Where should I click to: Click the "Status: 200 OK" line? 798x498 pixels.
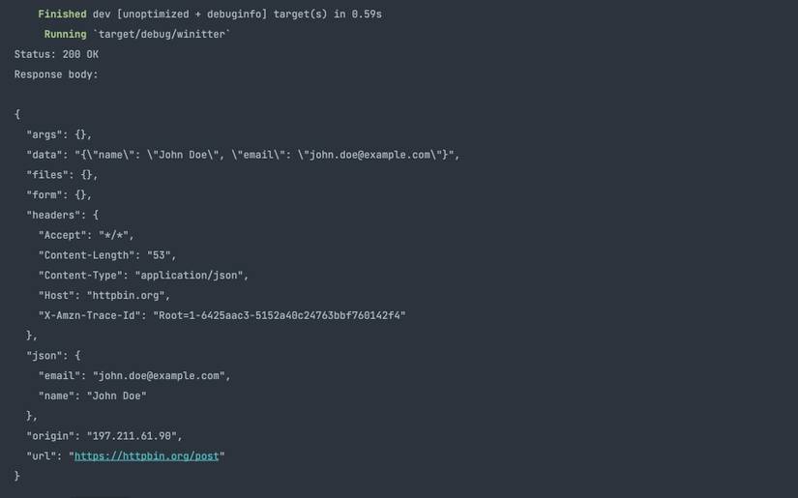(x=56, y=55)
